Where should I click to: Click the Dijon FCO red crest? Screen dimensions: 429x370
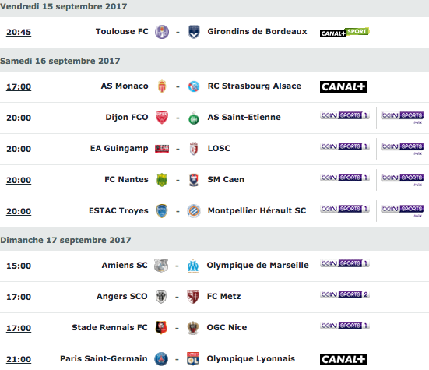[x=162, y=118]
